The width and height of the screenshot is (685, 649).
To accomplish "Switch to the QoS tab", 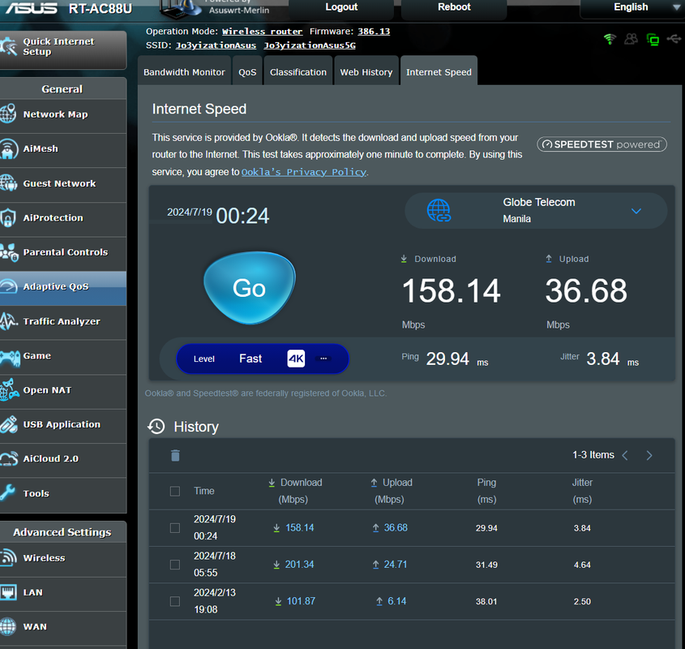I will 247,71.
